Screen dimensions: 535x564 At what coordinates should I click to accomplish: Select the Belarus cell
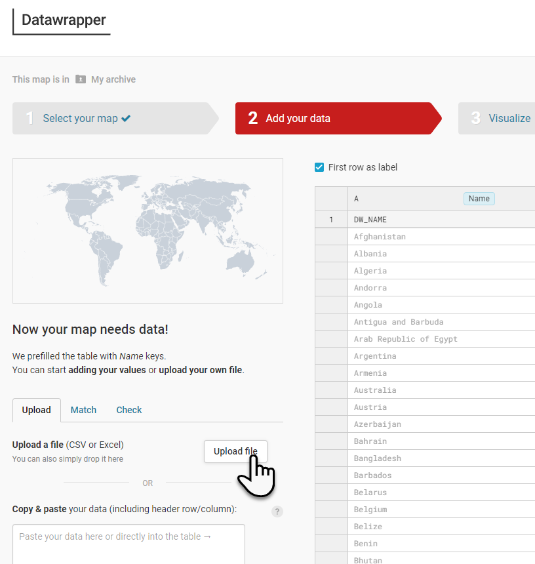pos(441,493)
